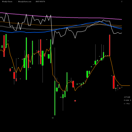
Task: Click the 'Weekly Charts' title text
Action: 7,2
